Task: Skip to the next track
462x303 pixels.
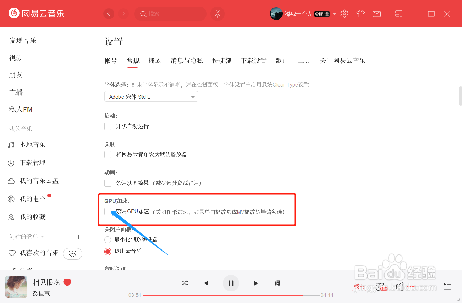Action: click(256, 283)
